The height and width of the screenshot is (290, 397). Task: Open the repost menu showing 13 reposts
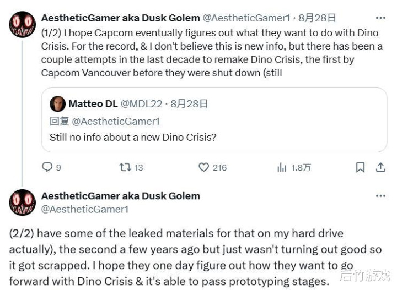pos(126,167)
